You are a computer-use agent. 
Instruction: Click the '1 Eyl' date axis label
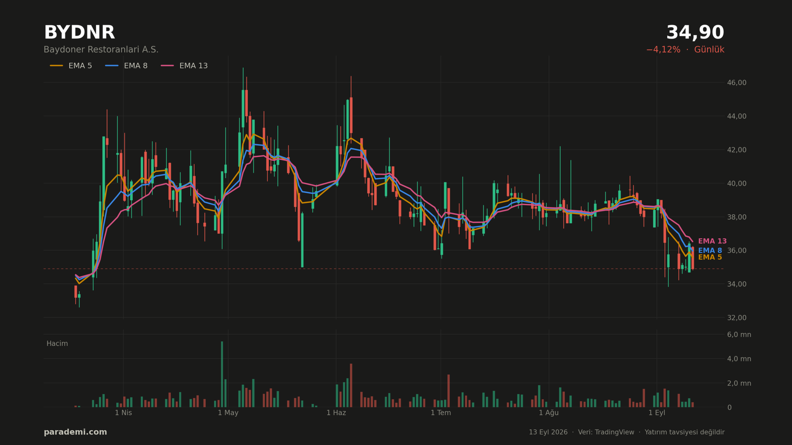[x=657, y=413]
